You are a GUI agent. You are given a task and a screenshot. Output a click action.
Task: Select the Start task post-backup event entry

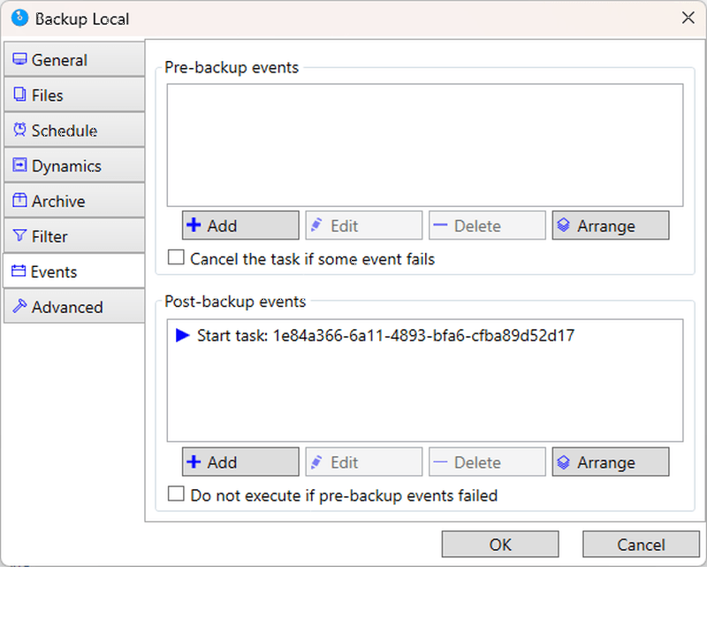click(x=424, y=336)
